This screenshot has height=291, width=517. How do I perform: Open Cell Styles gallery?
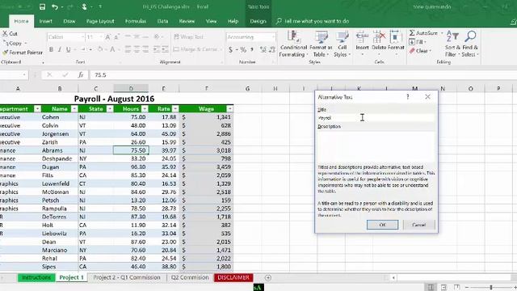coord(342,44)
